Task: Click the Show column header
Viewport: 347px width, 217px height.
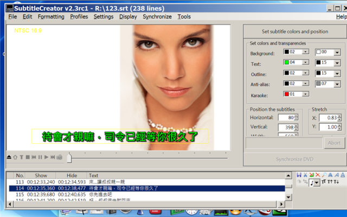Action: click(41, 175)
